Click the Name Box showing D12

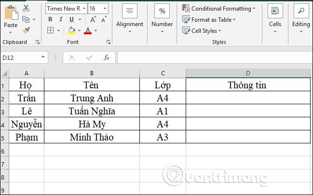[20, 58]
